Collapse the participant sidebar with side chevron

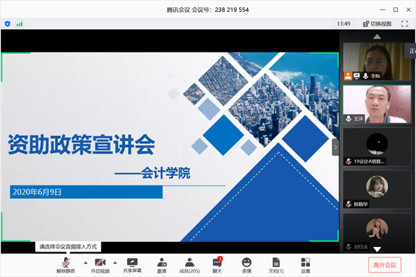(x=336, y=147)
